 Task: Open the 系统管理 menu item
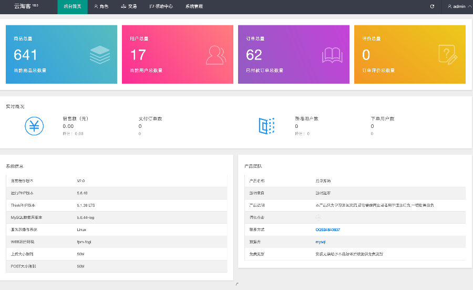click(194, 7)
